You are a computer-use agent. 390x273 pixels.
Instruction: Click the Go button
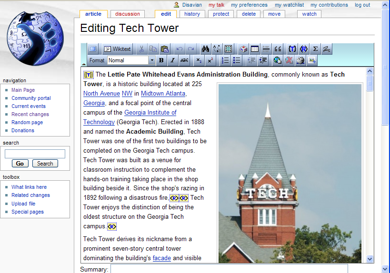(20, 164)
